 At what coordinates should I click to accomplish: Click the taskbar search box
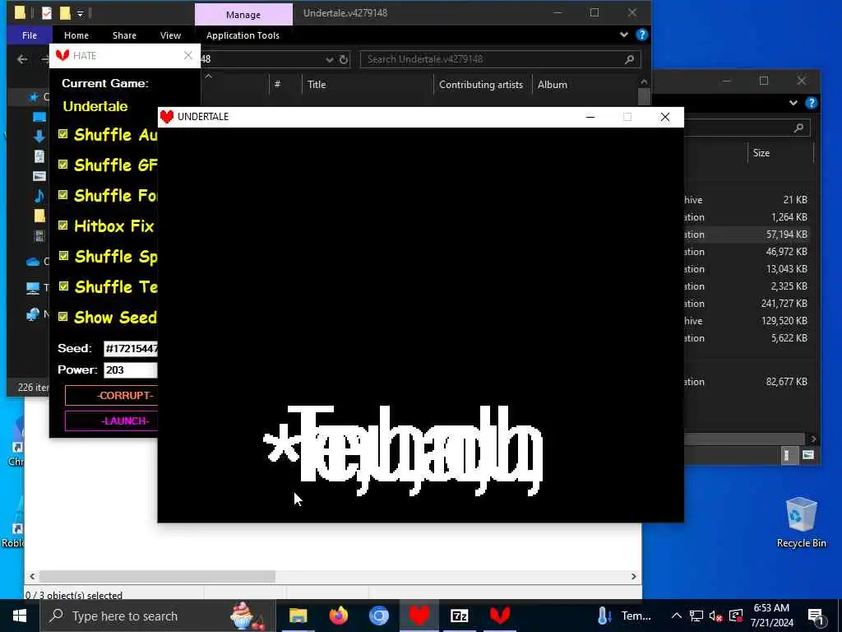[x=157, y=616]
